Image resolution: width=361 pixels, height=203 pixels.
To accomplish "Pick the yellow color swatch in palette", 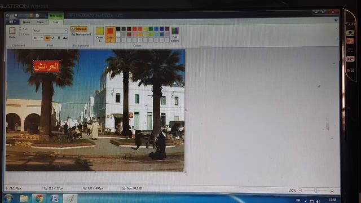I will pyautogui.click(x=146, y=29).
